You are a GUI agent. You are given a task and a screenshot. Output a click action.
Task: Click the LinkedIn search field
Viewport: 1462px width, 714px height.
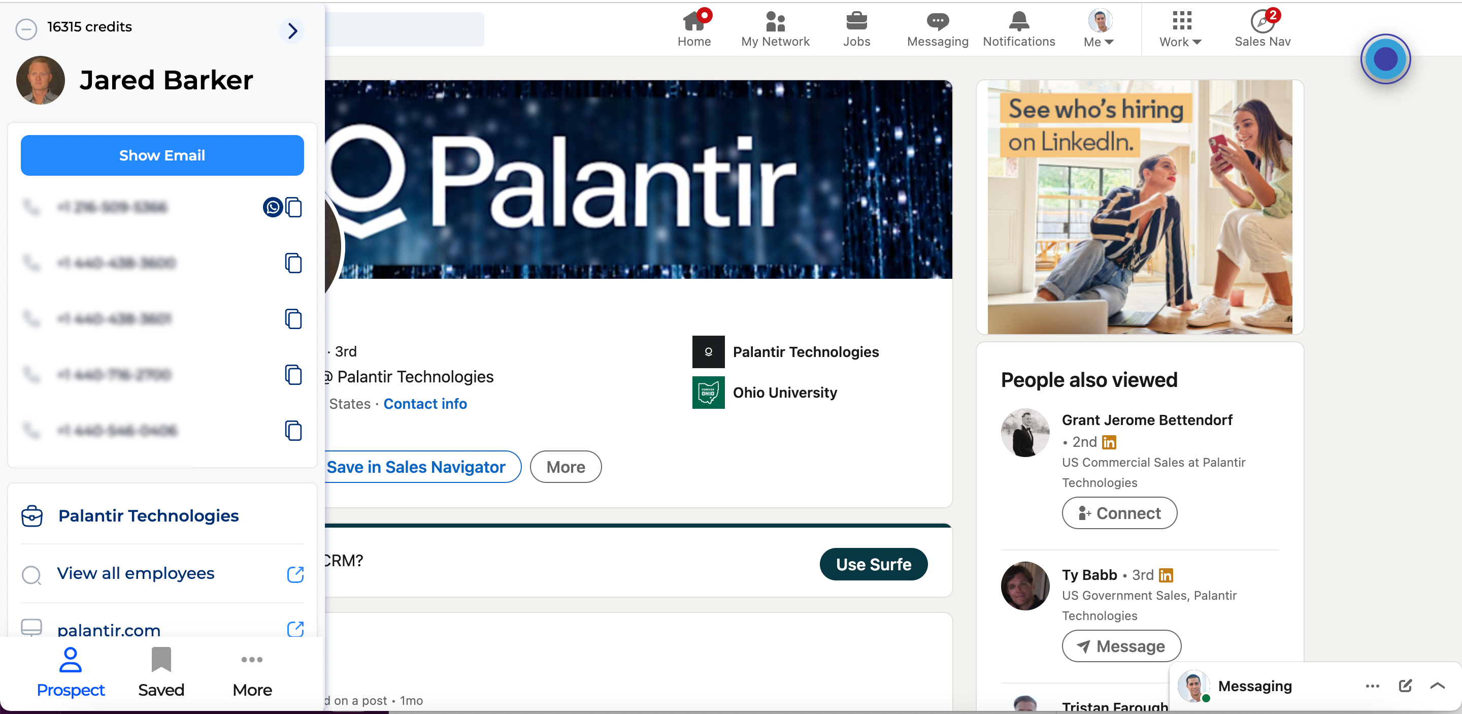(x=404, y=29)
